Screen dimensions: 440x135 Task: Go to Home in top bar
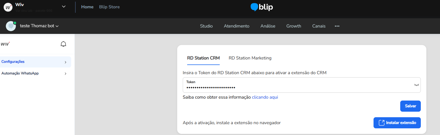click(x=87, y=7)
